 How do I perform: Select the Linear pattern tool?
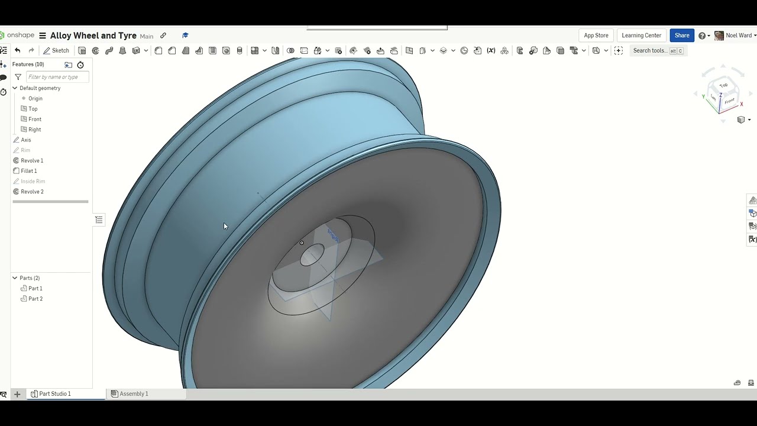(255, 51)
